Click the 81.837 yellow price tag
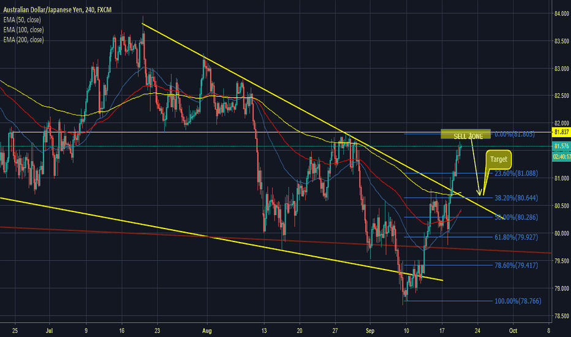571x337 pixels. (561, 132)
